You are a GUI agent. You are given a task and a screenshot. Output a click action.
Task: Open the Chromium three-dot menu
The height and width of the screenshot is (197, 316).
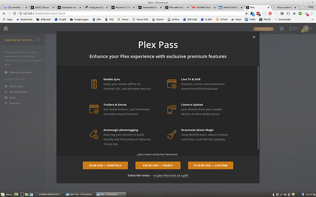coord(312,13)
